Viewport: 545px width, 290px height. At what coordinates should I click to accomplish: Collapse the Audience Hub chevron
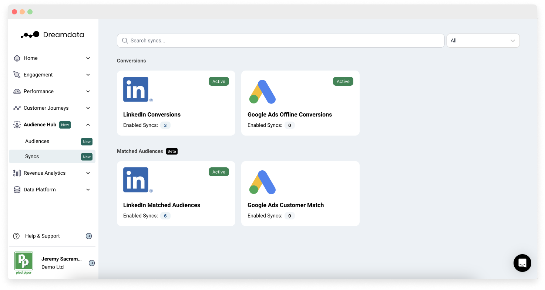coord(88,124)
